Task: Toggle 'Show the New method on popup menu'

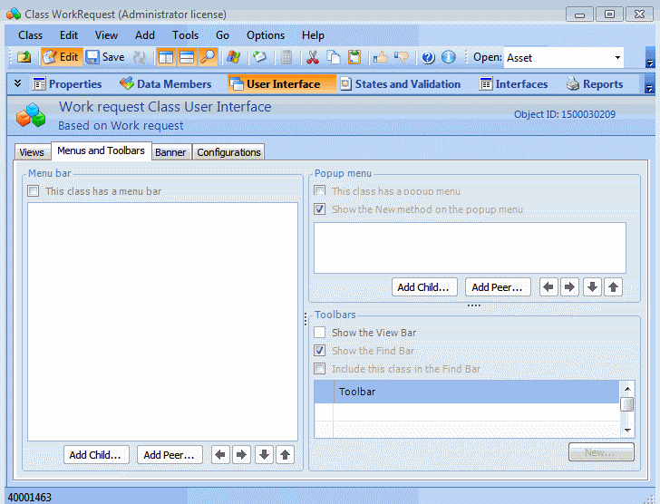Action: click(319, 209)
